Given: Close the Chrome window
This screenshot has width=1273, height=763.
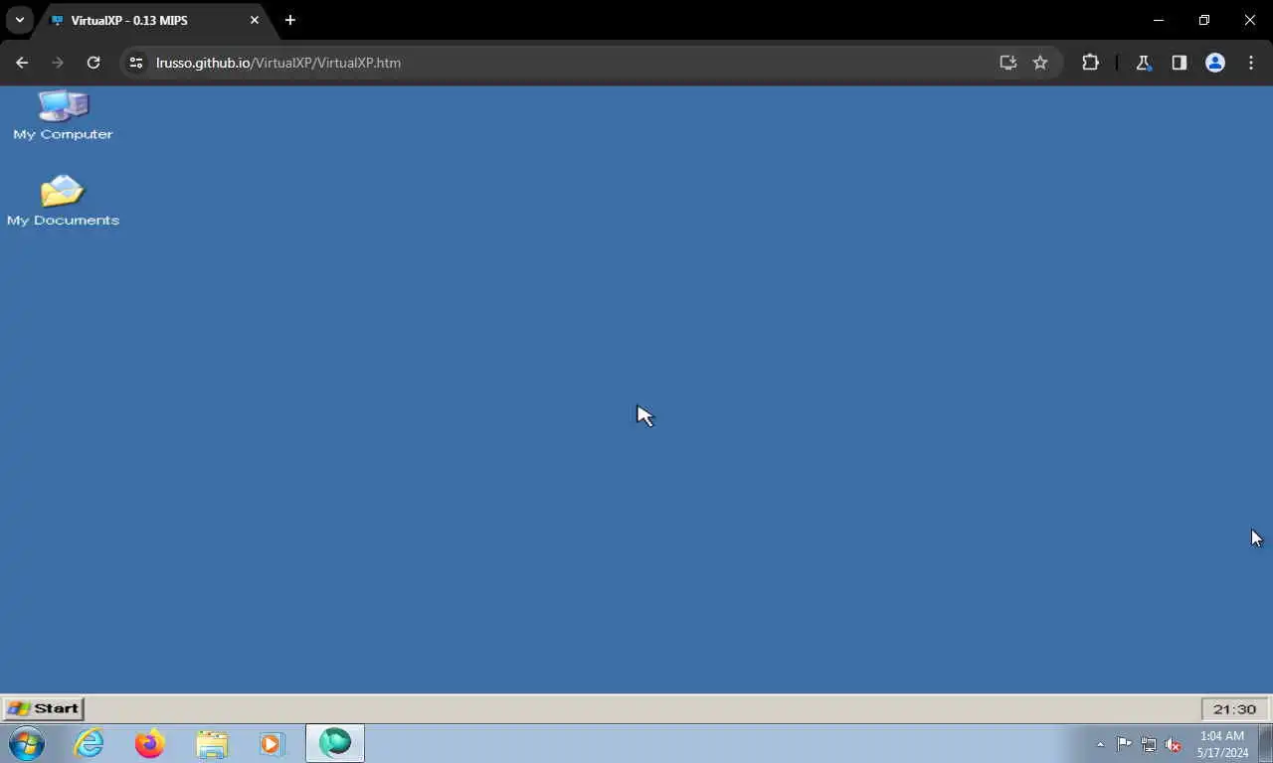Looking at the screenshot, I should pyautogui.click(x=1250, y=20).
